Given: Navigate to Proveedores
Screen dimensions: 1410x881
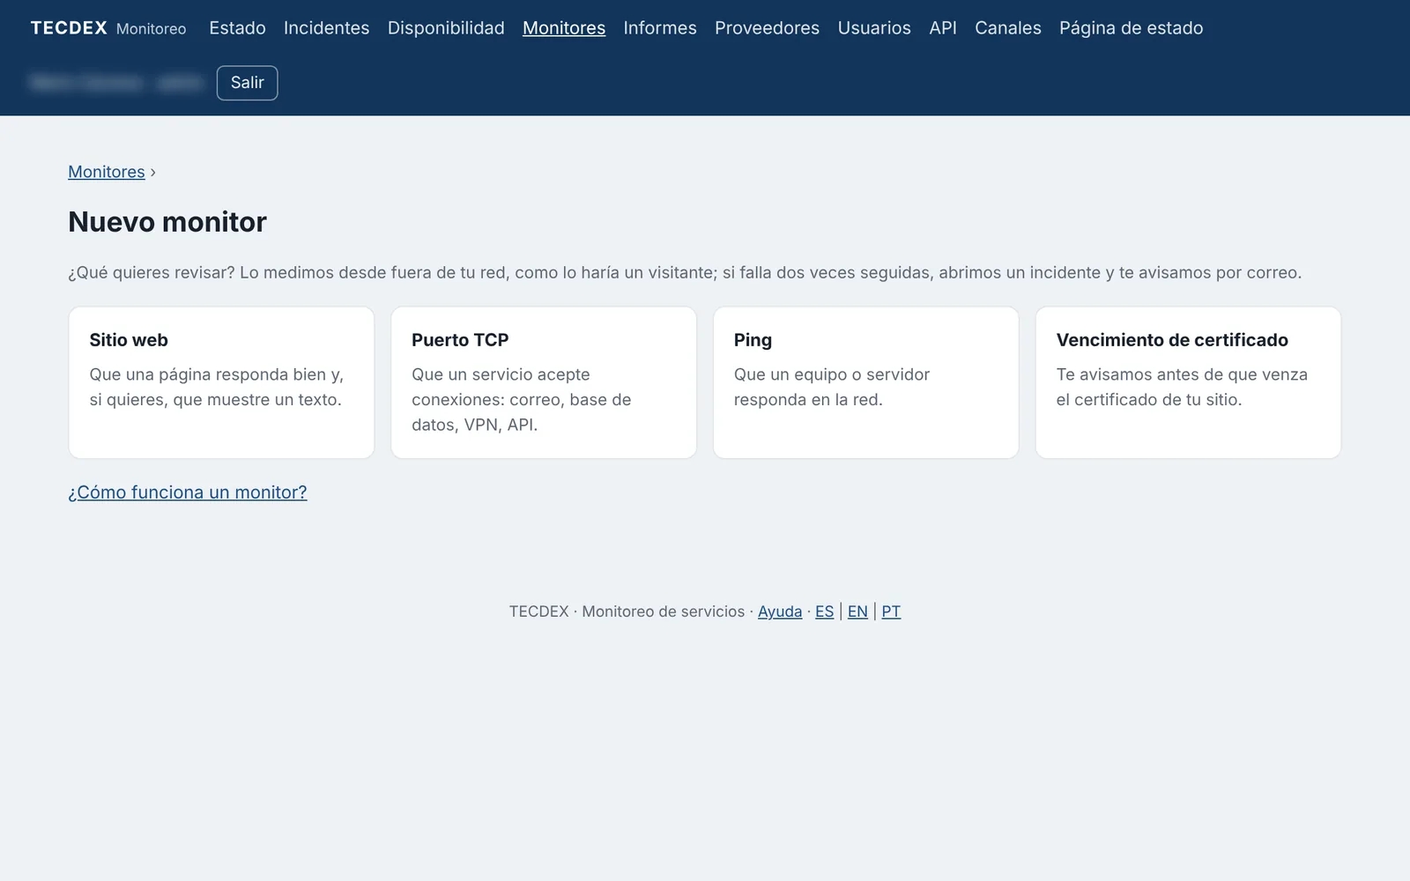Looking at the screenshot, I should 767,28.
